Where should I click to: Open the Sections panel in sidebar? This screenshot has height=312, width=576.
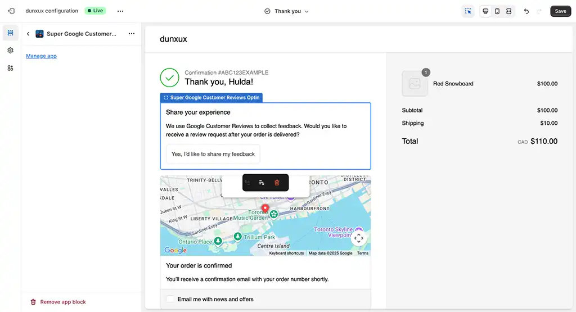10,33
